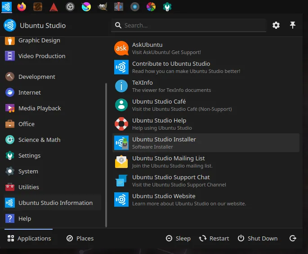
Task: Focus the Search input field
Action: tap(193, 25)
